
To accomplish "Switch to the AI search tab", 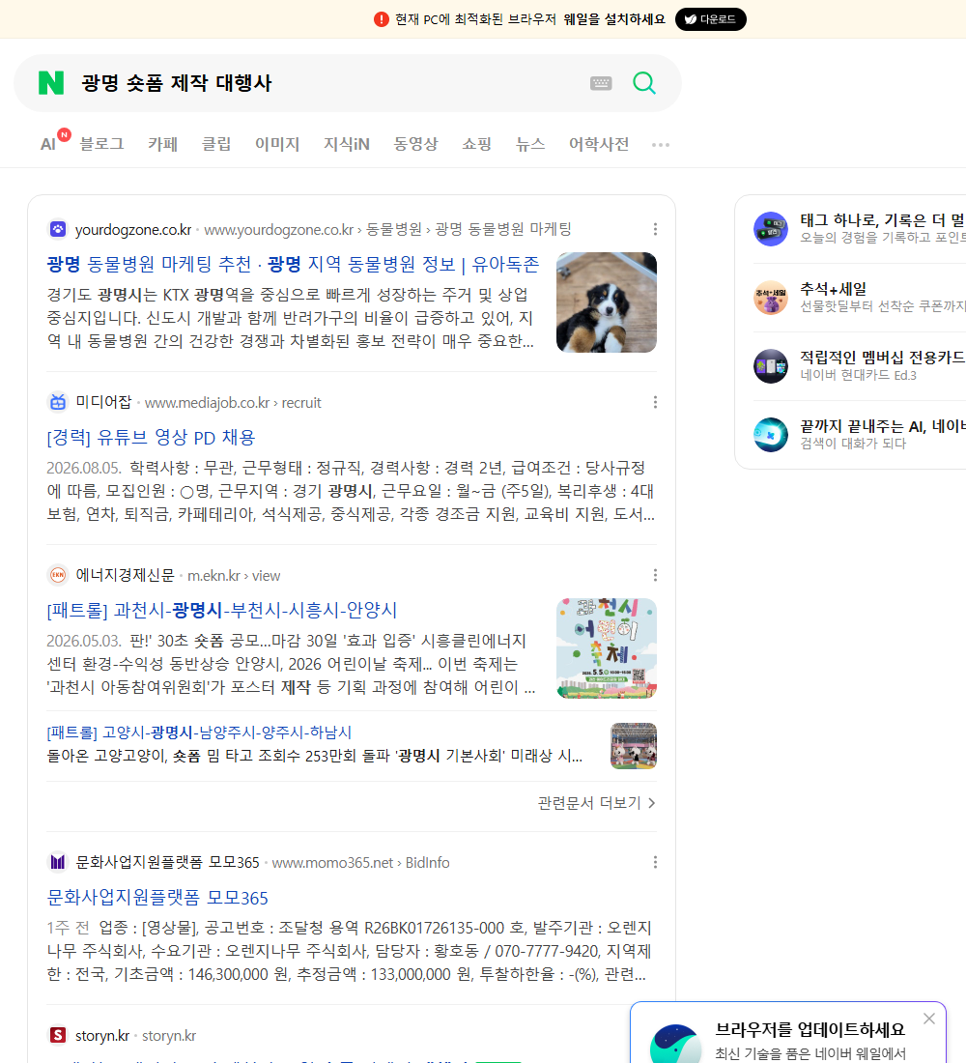I will point(48,144).
